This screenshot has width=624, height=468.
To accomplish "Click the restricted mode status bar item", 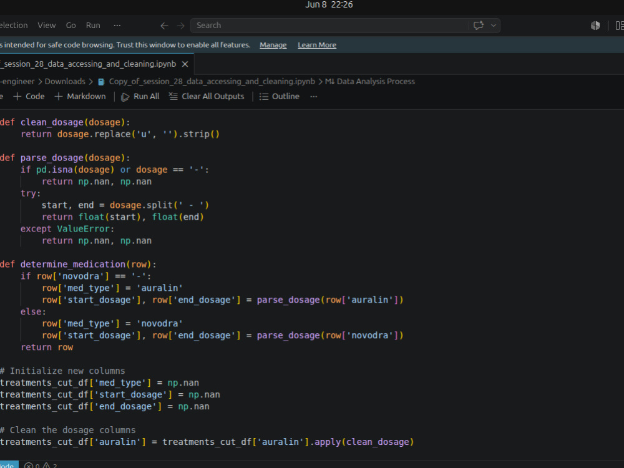I will 8,466.
